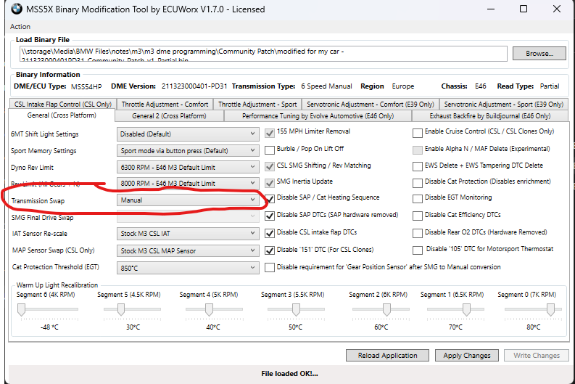This screenshot has height=384, width=575.
Task: Check EWS Delete + Tampering DTC Delete
Action: [418, 166]
